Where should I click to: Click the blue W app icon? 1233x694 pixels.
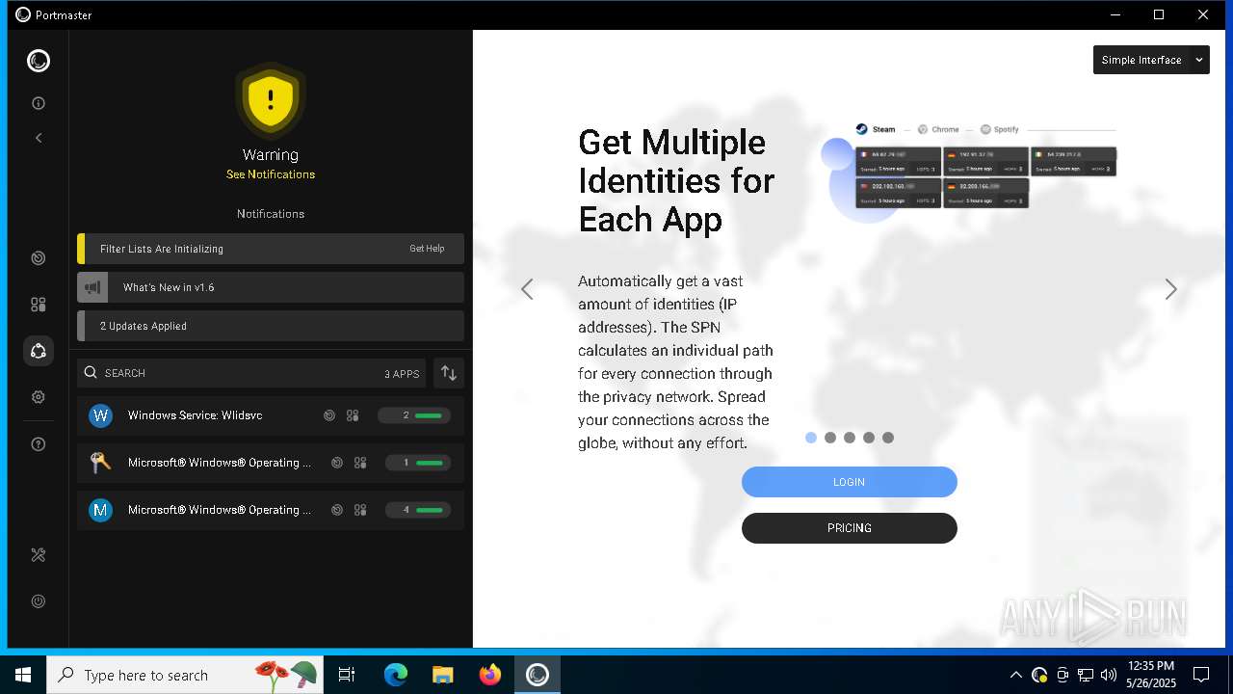[x=101, y=415]
